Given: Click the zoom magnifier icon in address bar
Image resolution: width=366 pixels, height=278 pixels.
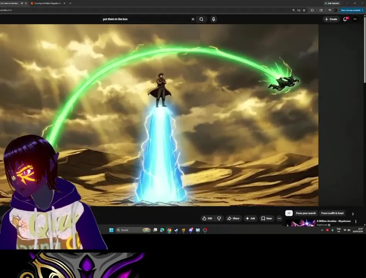Looking at the screenshot, I should [293, 10].
